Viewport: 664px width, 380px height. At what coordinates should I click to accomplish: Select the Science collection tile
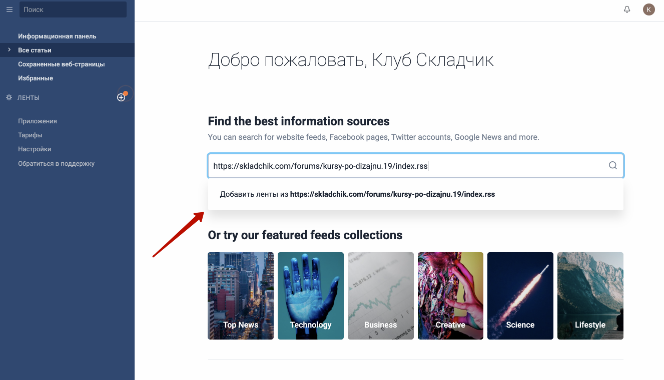pos(520,296)
